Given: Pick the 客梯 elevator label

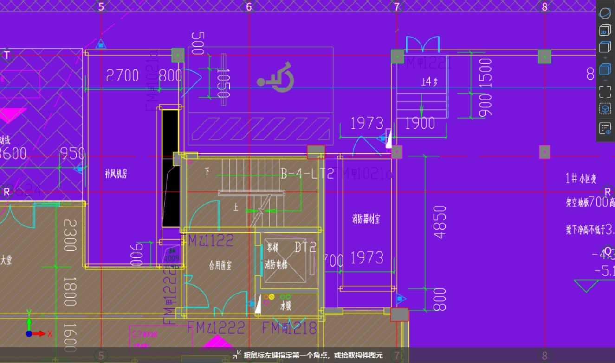Looking at the screenshot, I should (273, 248).
